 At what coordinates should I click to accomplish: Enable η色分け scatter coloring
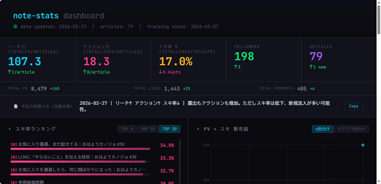pos(323,129)
